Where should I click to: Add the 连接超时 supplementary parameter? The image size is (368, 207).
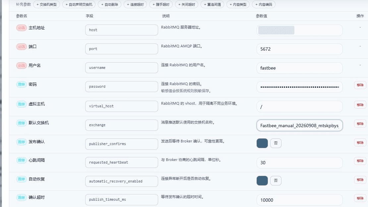[135, 4]
